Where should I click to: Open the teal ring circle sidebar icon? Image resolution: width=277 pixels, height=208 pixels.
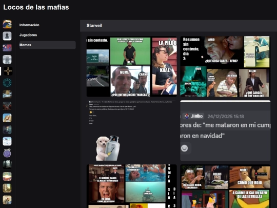coord(7,83)
